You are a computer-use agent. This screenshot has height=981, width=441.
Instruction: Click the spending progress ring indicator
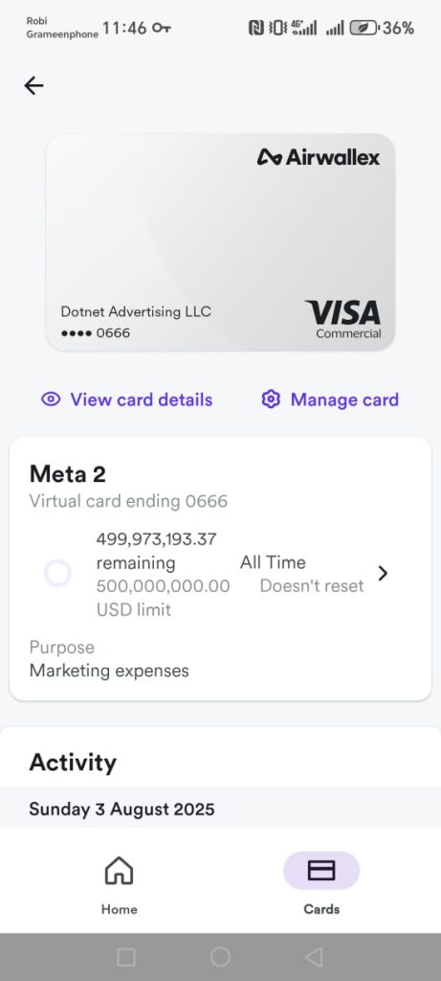tap(57, 573)
